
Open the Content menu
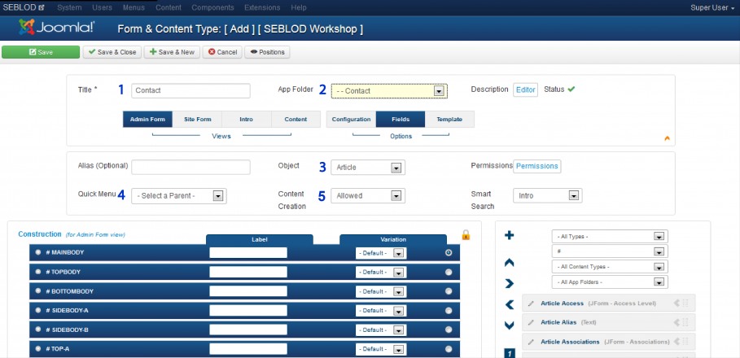tap(169, 7)
